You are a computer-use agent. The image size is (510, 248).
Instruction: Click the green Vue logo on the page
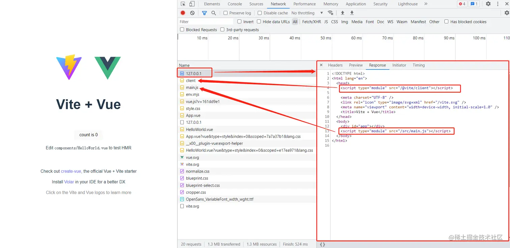tap(108, 68)
